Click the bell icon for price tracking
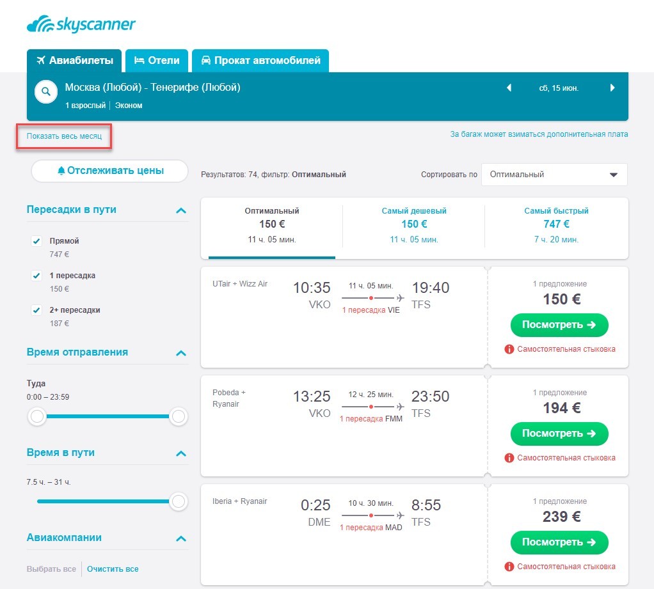The image size is (654, 589). coord(61,171)
